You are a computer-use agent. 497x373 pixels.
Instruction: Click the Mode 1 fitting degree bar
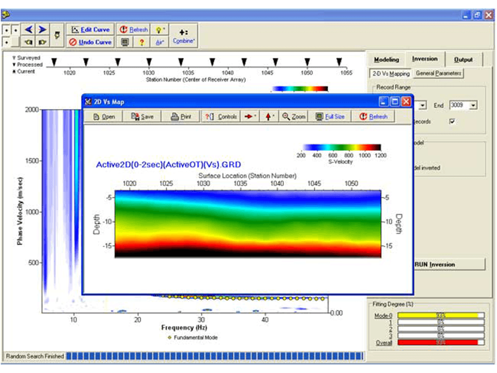(441, 322)
